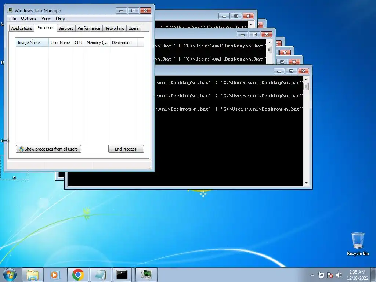Open the Options menu in Task Manager
The width and height of the screenshot is (376, 282).
pyautogui.click(x=29, y=18)
